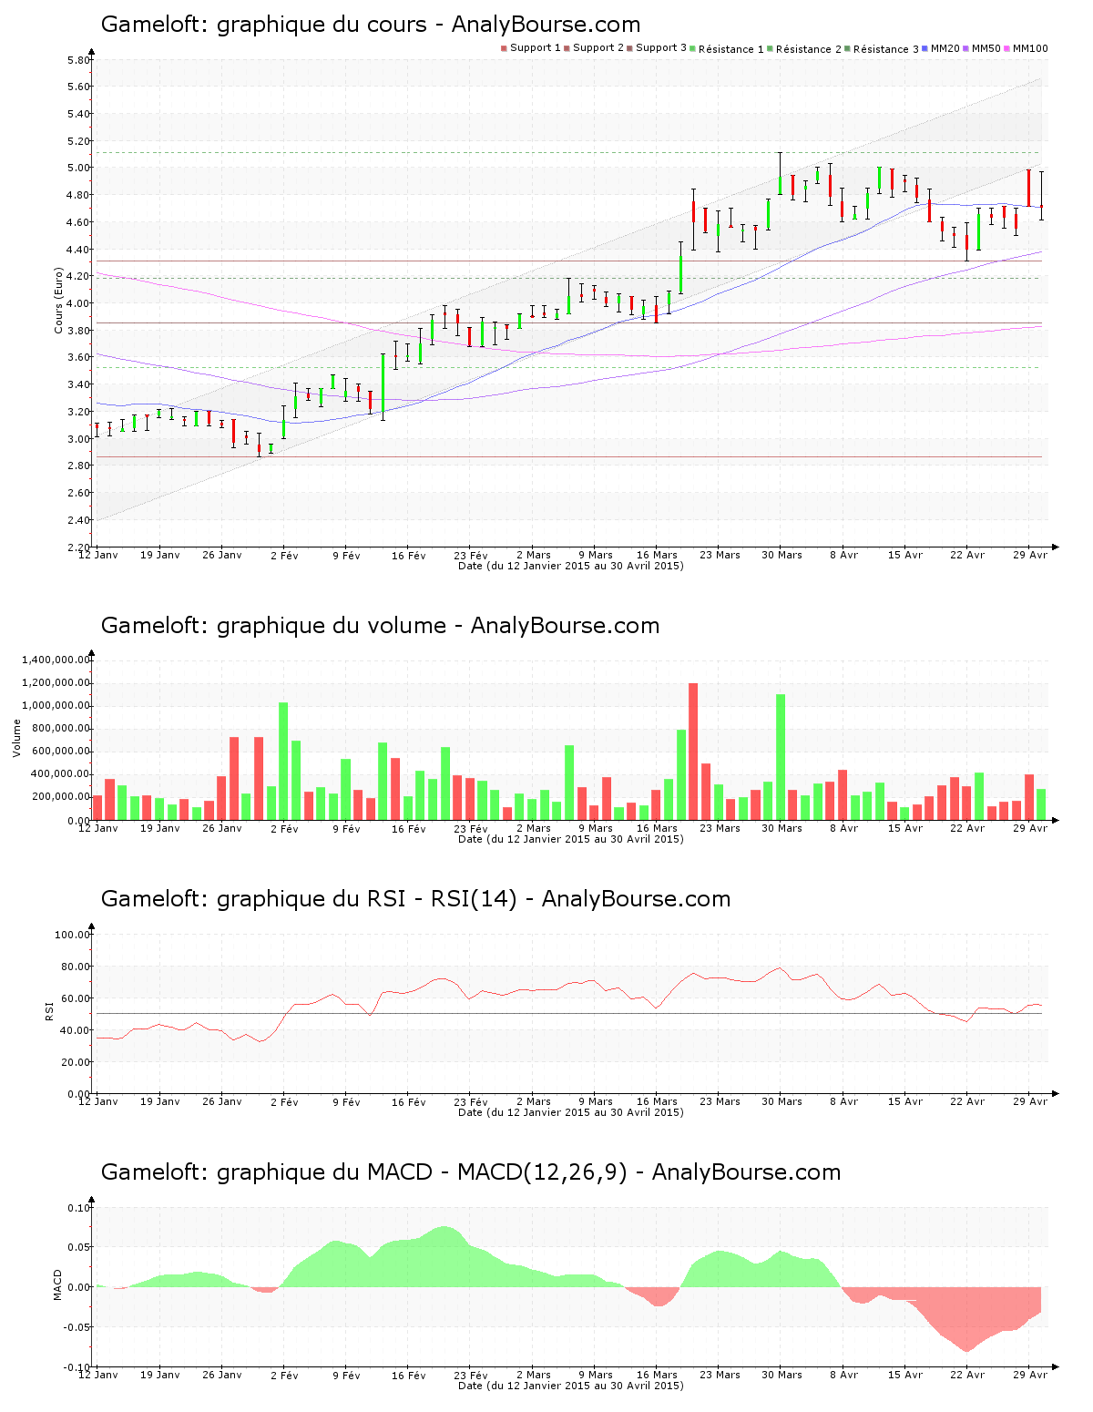Click the MM100 legend entry
Viewport: 1093px width, 1412px height.
pyautogui.click(x=1027, y=48)
